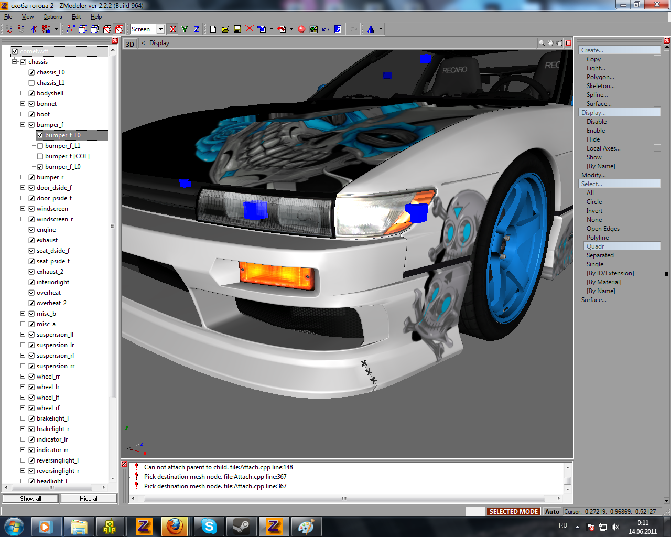671x537 pixels.
Task: Select the viewport zoom magnifier tool
Action: tap(542, 43)
